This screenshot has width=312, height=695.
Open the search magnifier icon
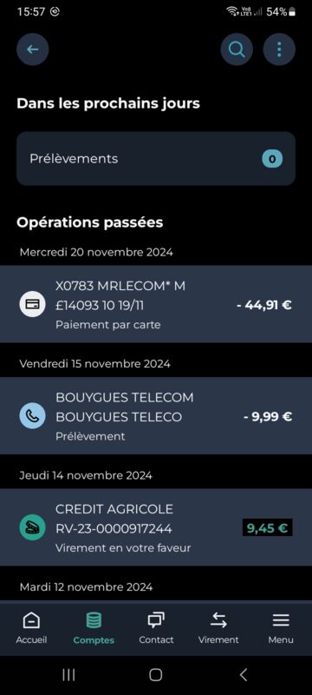237,50
